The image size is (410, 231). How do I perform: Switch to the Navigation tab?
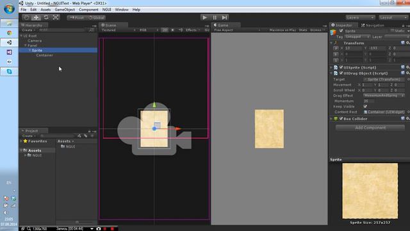(373, 26)
